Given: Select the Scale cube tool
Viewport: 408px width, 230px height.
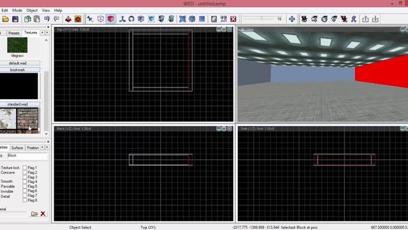Looking at the screenshot, I should click(x=141, y=19).
